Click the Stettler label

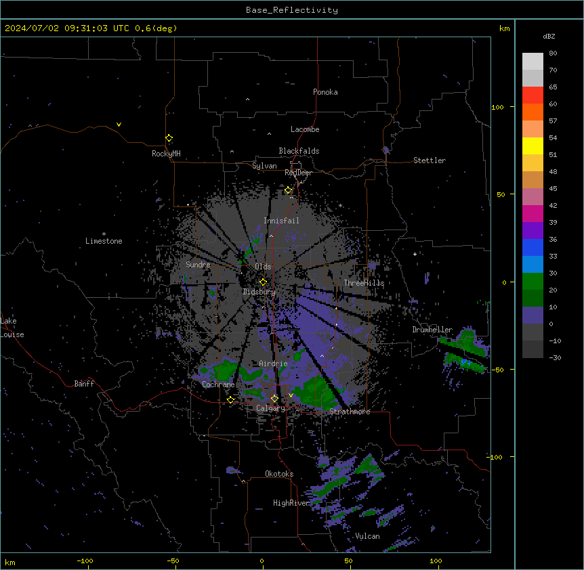point(429,160)
